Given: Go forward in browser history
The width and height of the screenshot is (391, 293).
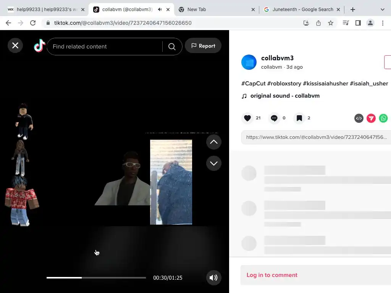Looking at the screenshot, I should 21,23.
